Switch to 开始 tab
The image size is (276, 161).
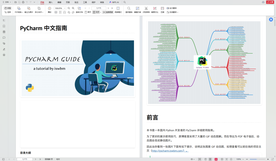42,2
